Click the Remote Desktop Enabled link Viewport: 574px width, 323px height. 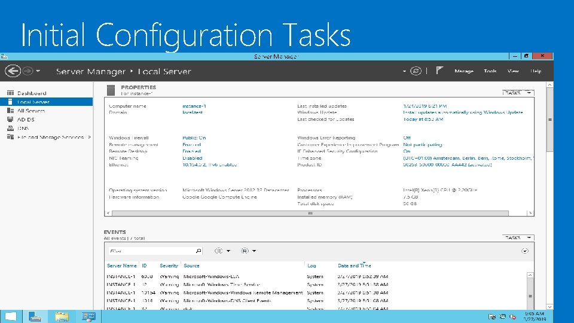[x=191, y=151]
